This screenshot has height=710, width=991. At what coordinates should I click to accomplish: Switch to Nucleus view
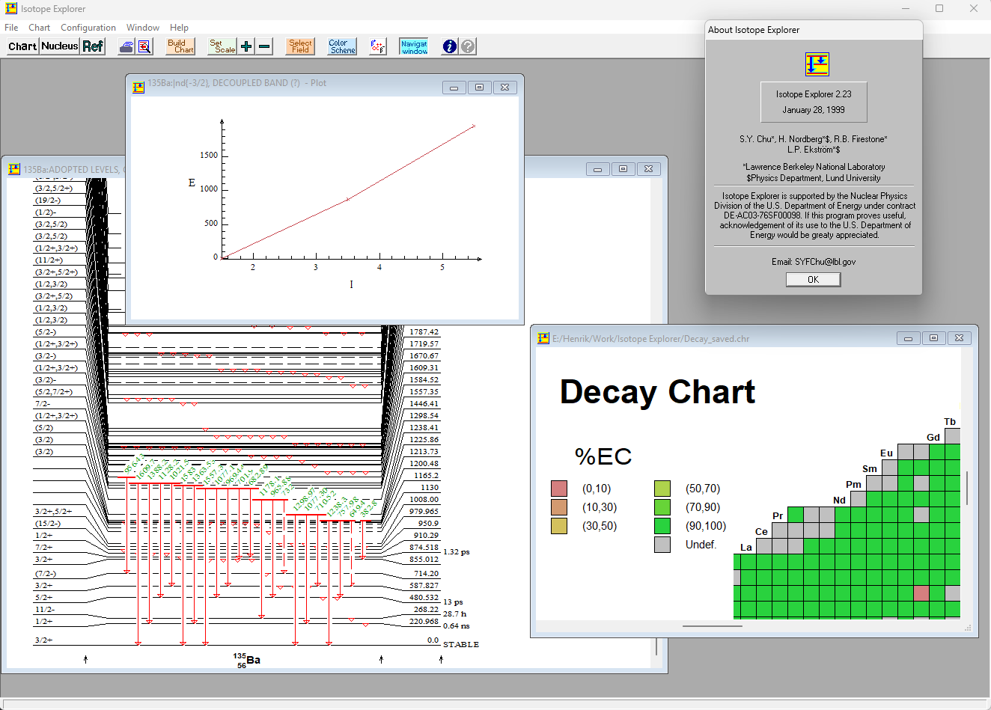coord(59,46)
